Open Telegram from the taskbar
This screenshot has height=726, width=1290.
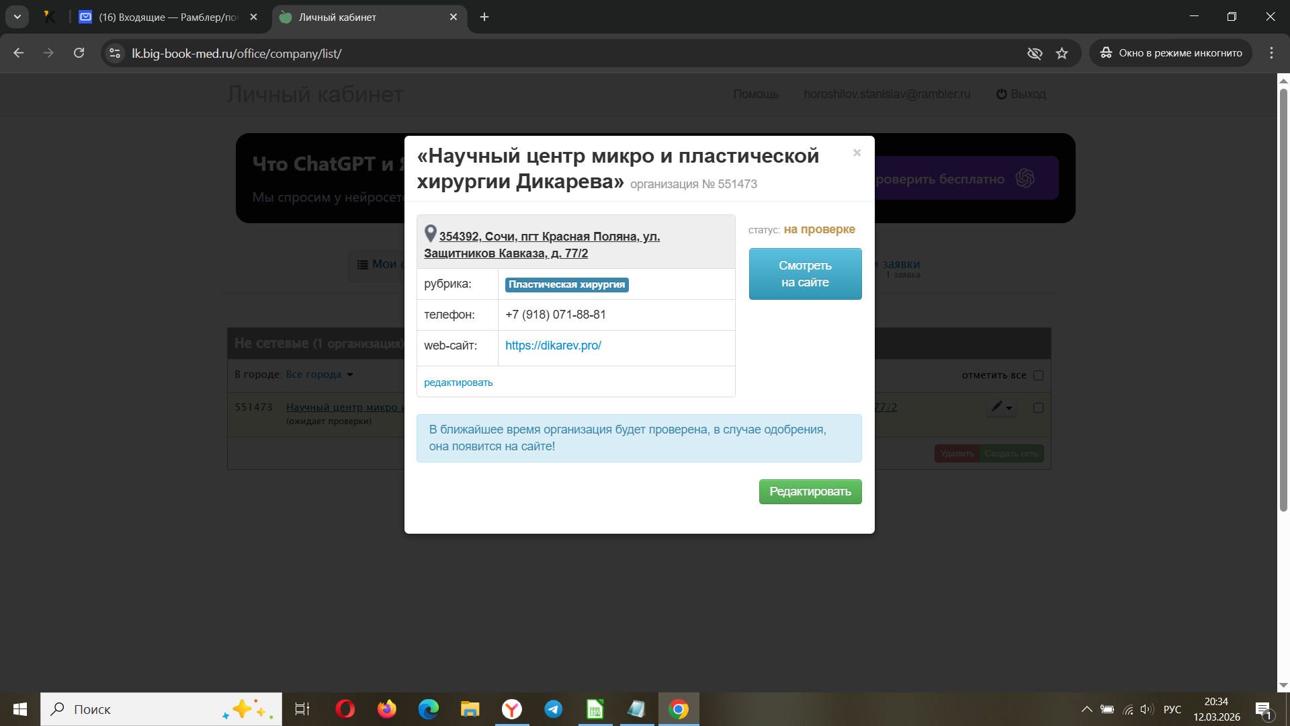553,709
